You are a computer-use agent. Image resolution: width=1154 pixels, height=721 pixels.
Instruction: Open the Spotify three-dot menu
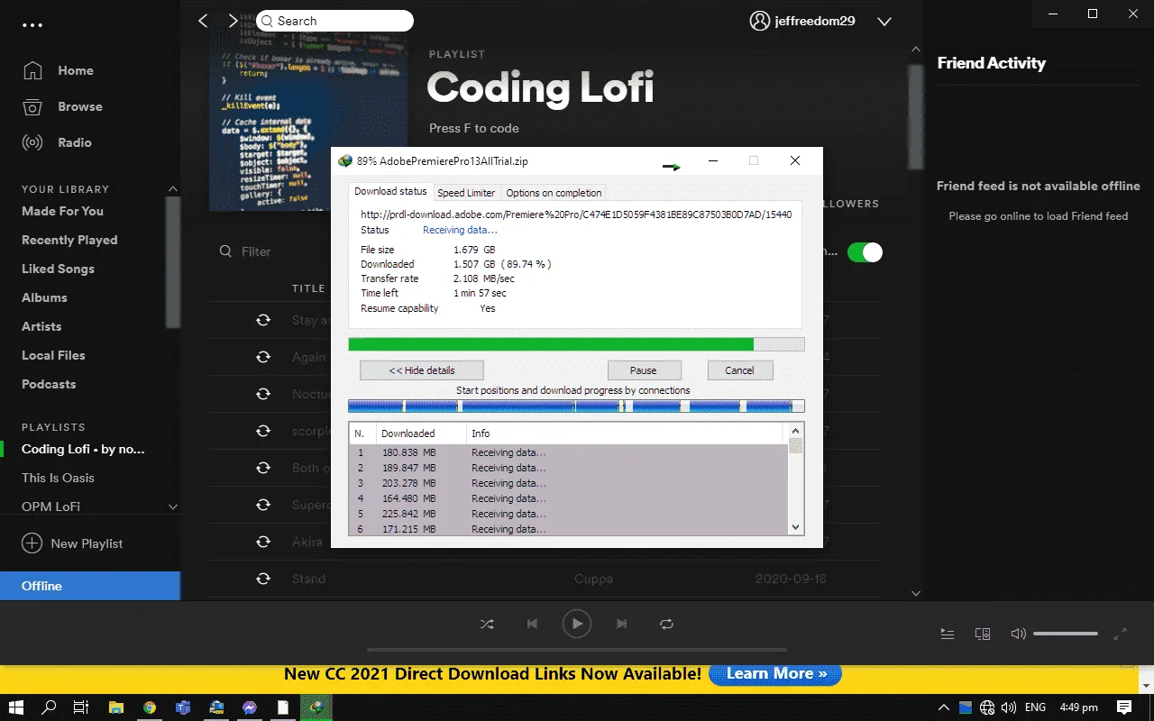[32, 25]
